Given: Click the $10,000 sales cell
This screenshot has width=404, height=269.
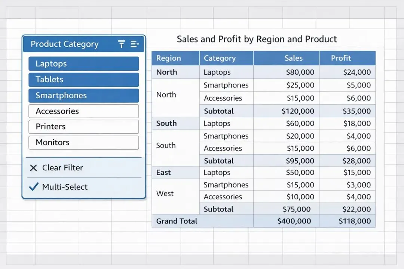Looking at the screenshot, I should point(286,197).
